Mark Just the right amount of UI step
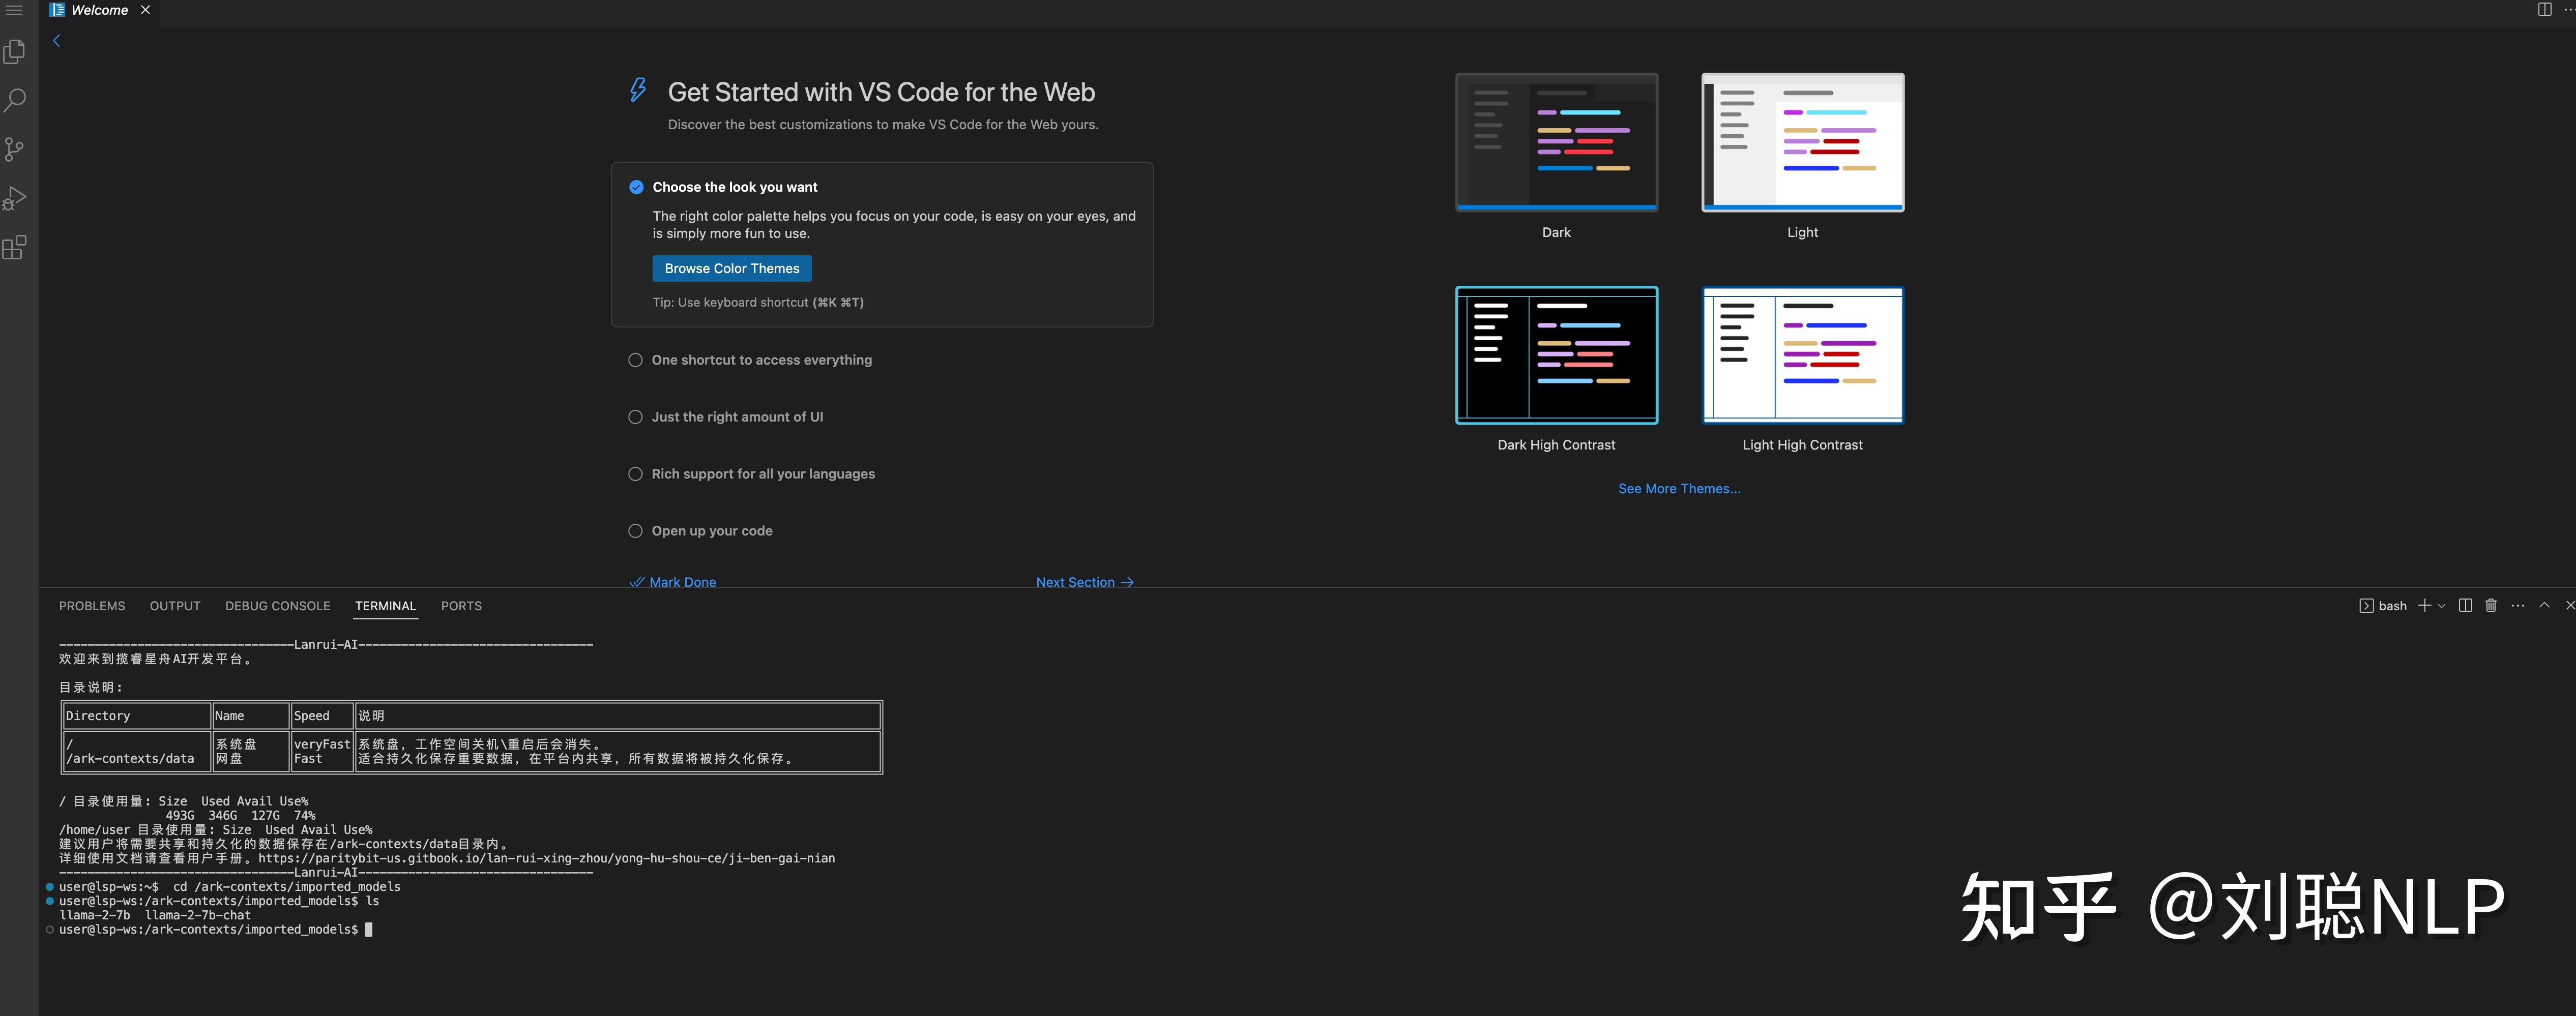The image size is (2576, 1016). (x=635, y=417)
